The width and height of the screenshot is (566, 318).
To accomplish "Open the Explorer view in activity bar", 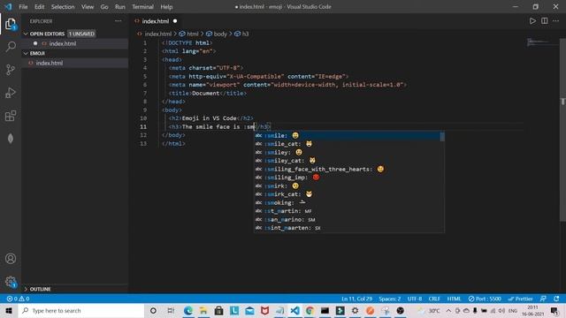I will (11, 24).
